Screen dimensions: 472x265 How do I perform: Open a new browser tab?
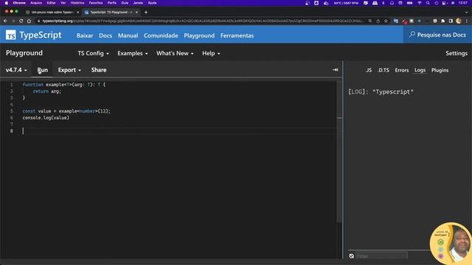pyautogui.click(x=146, y=13)
